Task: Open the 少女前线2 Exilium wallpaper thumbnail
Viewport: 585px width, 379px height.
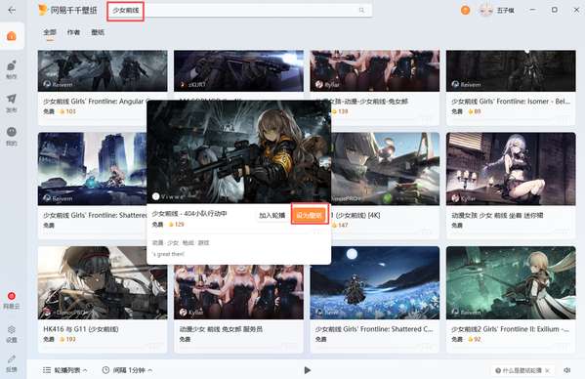Action: click(511, 282)
